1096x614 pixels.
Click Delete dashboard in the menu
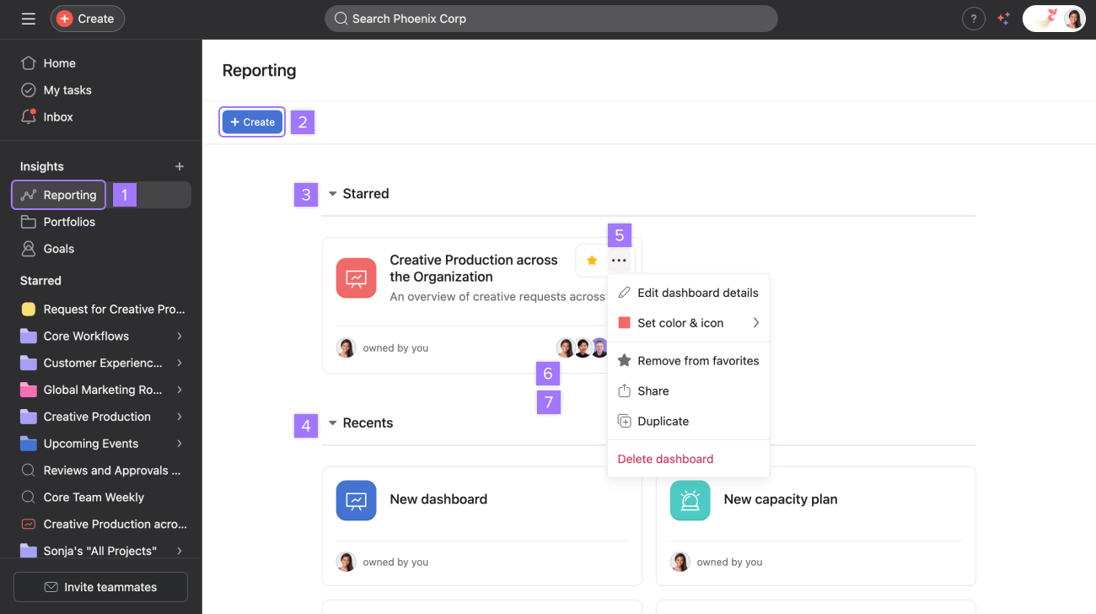[x=664, y=459]
